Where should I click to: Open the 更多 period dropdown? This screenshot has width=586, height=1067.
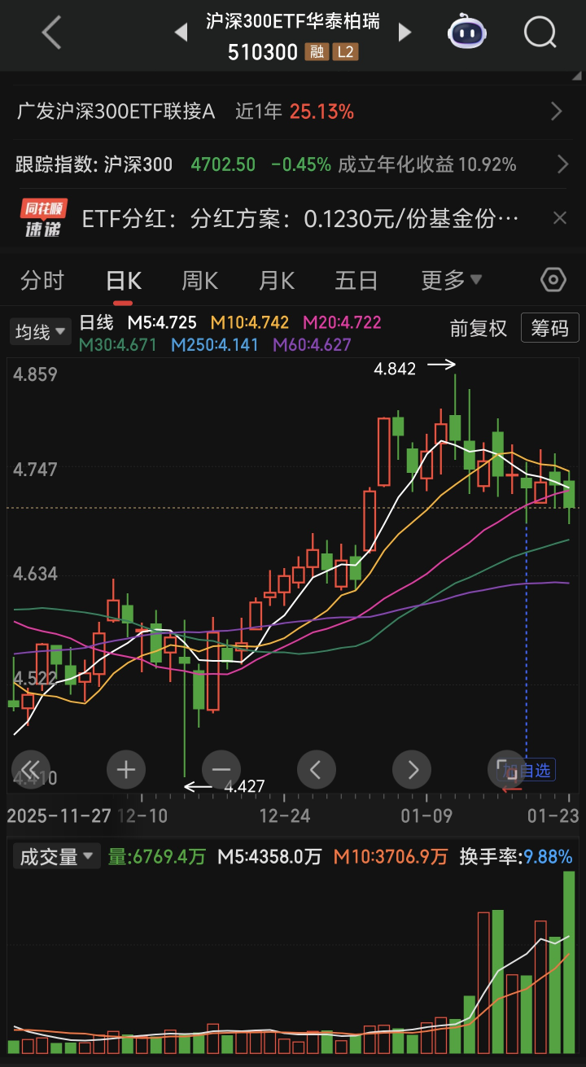click(451, 281)
